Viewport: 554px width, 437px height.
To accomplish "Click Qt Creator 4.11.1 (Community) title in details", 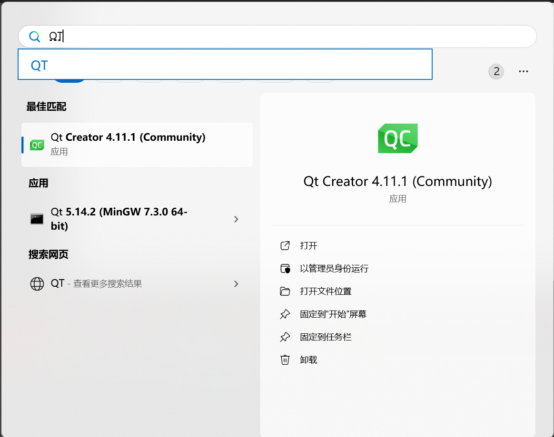I will [x=398, y=182].
